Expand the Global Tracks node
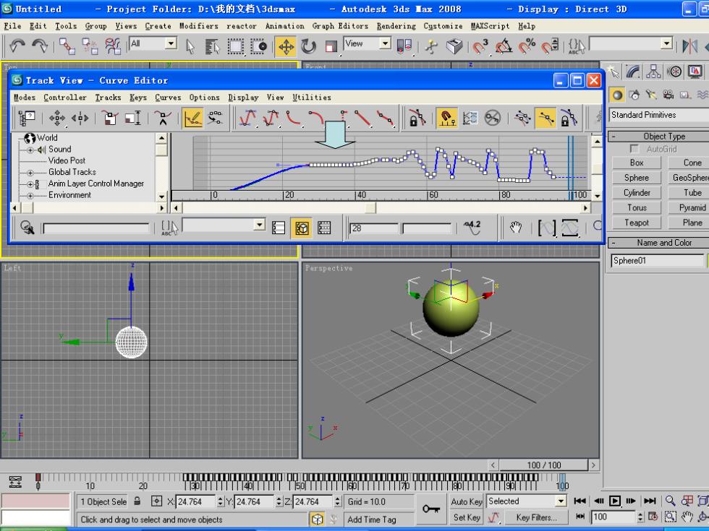709x531 pixels. click(x=30, y=173)
